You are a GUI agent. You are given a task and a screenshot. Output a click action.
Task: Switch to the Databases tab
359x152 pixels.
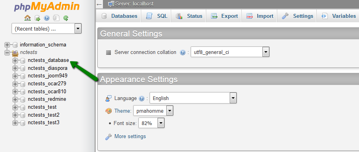[120, 16]
